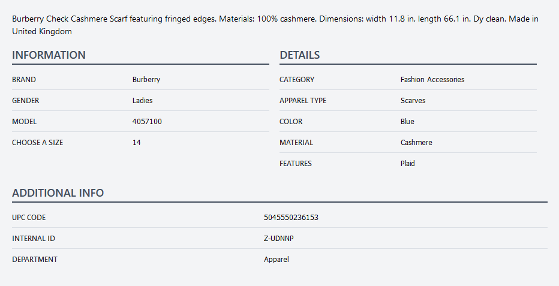Click the ADDITIONAL INFO section heading
Screen dimensions: 559x286
pyautogui.click(x=58, y=193)
